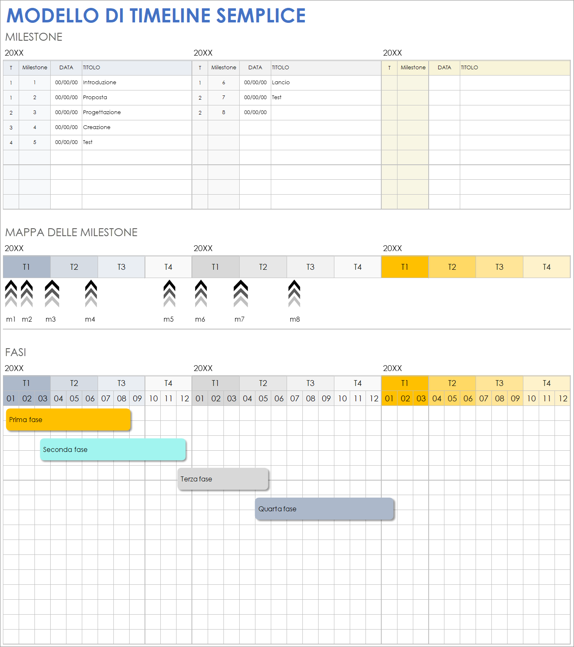
Task: Click the orange month 01 cell in FASI
Action: [389, 398]
